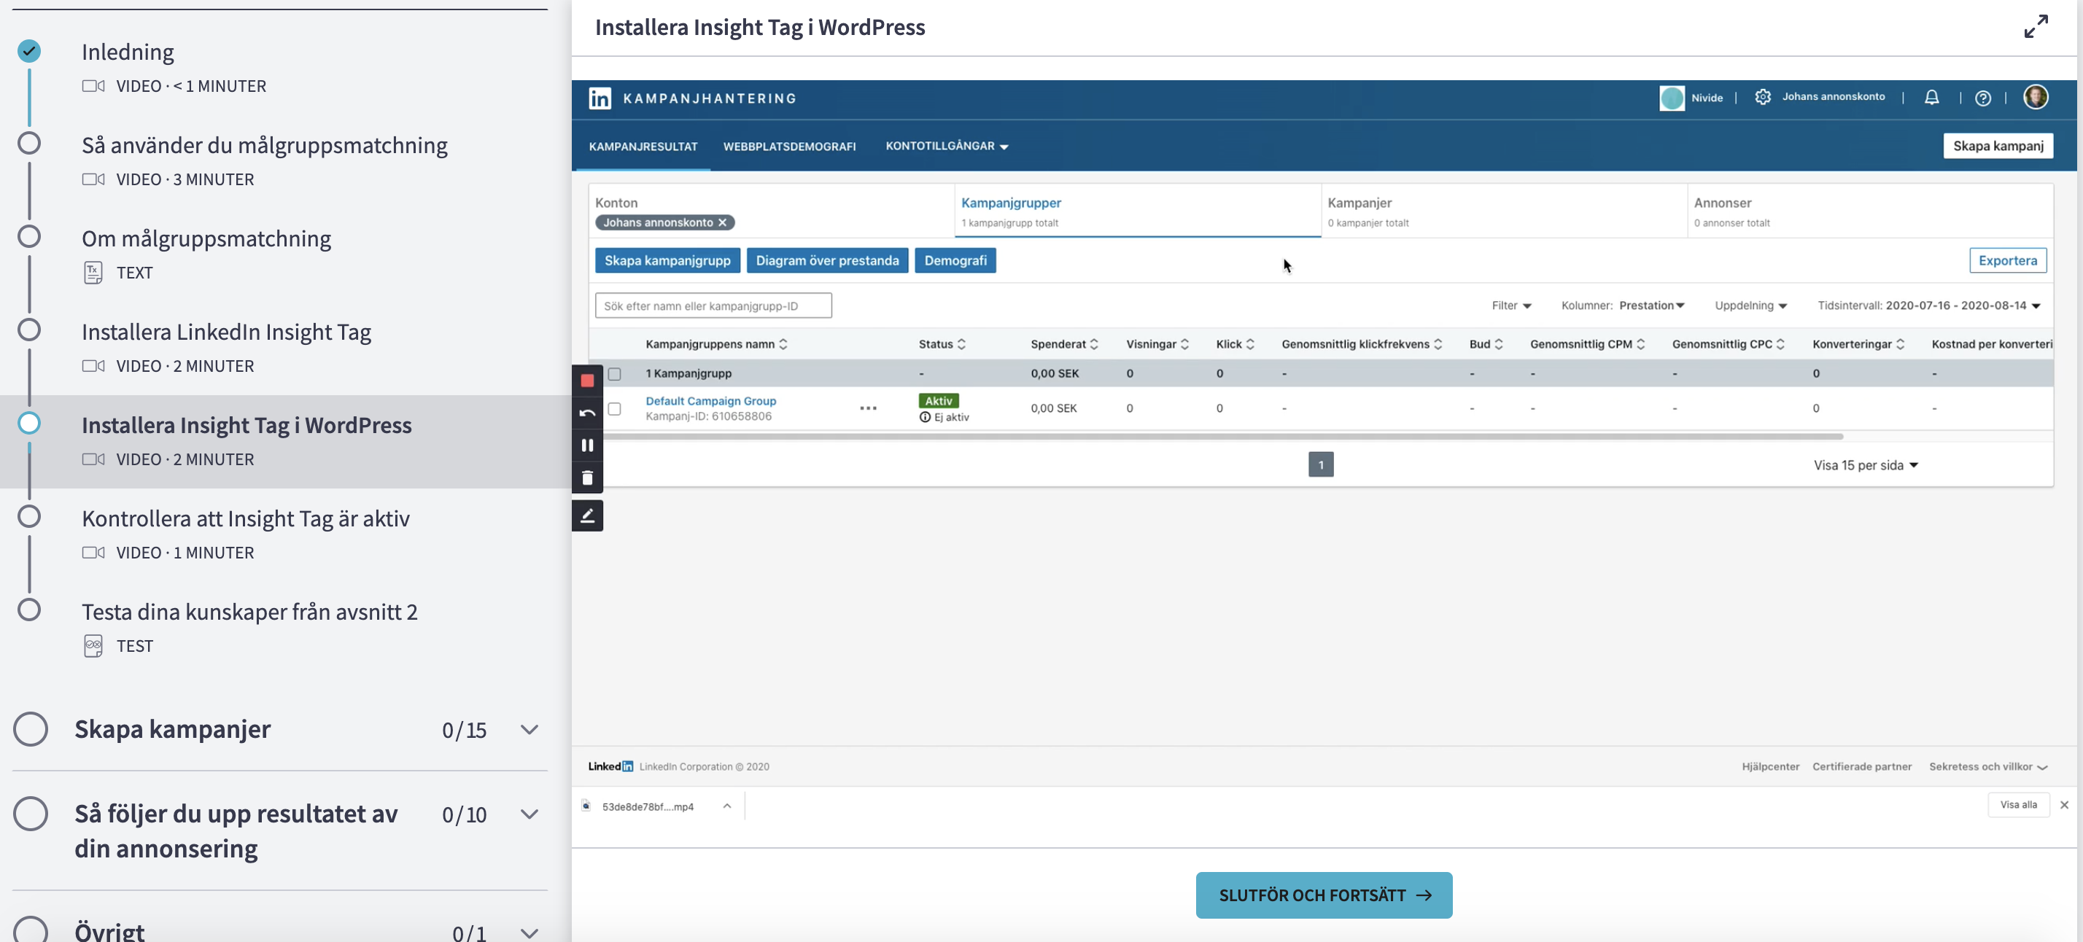Click the red stop recording icon

(587, 380)
